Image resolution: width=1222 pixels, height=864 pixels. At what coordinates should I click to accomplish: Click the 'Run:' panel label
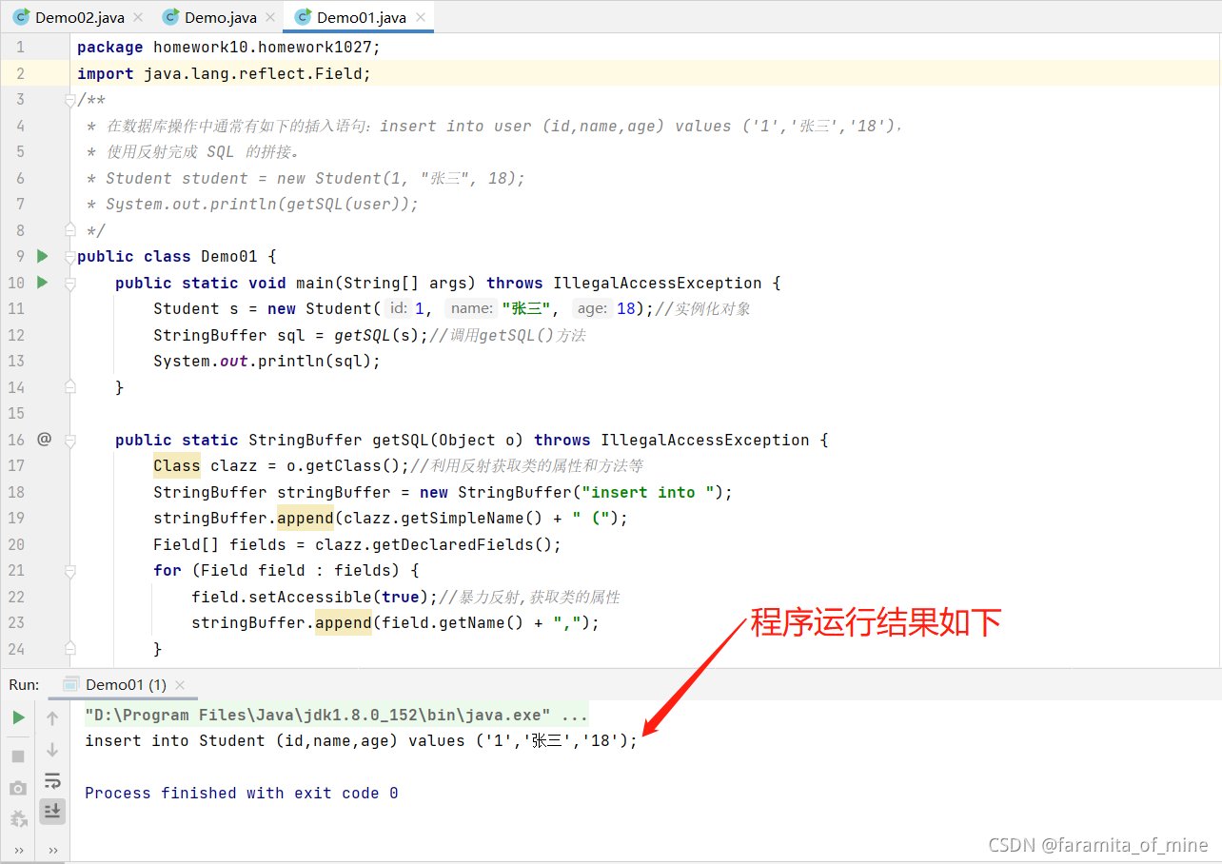click(x=24, y=685)
